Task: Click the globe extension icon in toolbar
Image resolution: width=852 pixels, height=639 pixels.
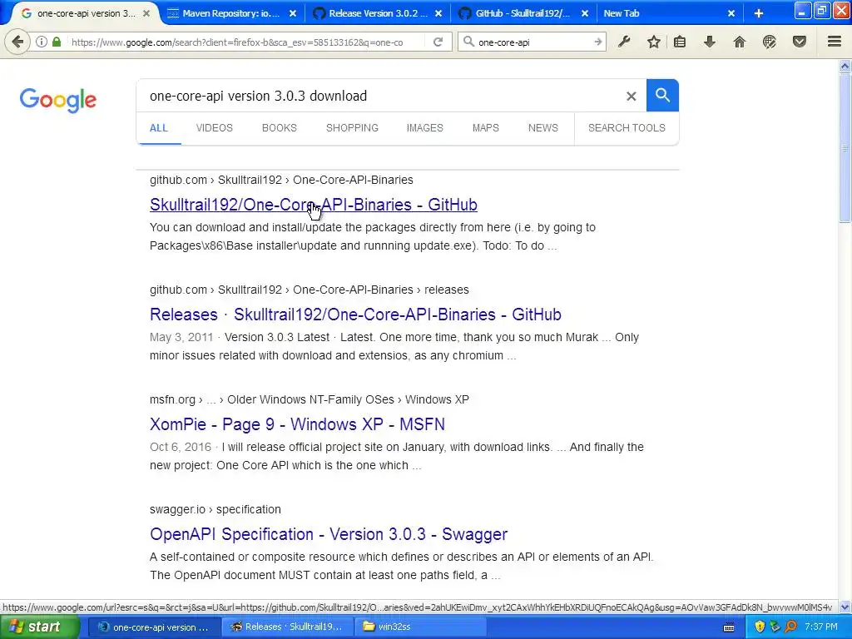Action: (x=770, y=42)
